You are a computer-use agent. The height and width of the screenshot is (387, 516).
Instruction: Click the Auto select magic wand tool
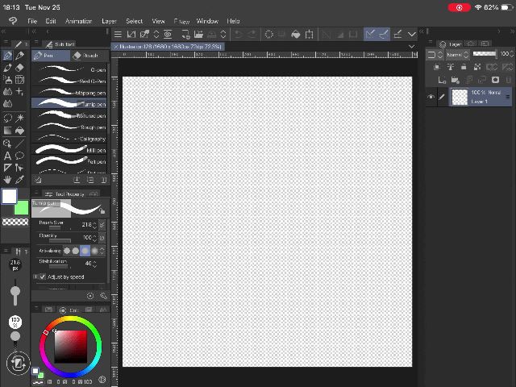coord(20,118)
